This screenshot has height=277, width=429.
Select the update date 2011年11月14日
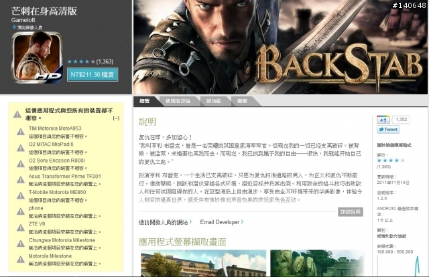tap(393, 183)
